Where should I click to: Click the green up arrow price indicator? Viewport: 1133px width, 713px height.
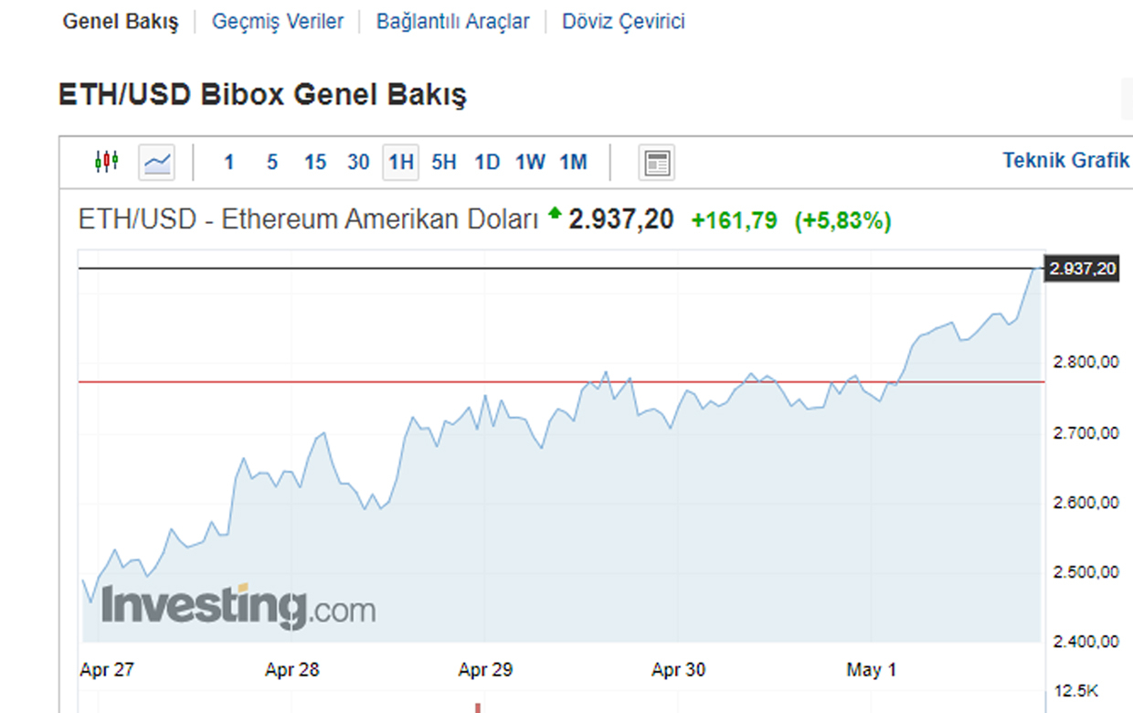coord(555,216)
